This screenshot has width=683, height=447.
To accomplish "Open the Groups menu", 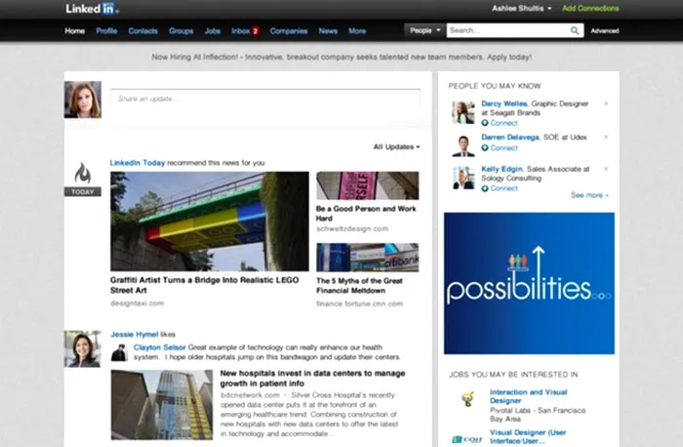I will 181,31.
